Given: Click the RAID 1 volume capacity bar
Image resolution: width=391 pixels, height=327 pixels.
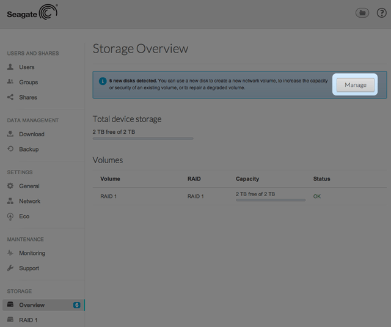Looking at the screenshot, I should [271, 200].
